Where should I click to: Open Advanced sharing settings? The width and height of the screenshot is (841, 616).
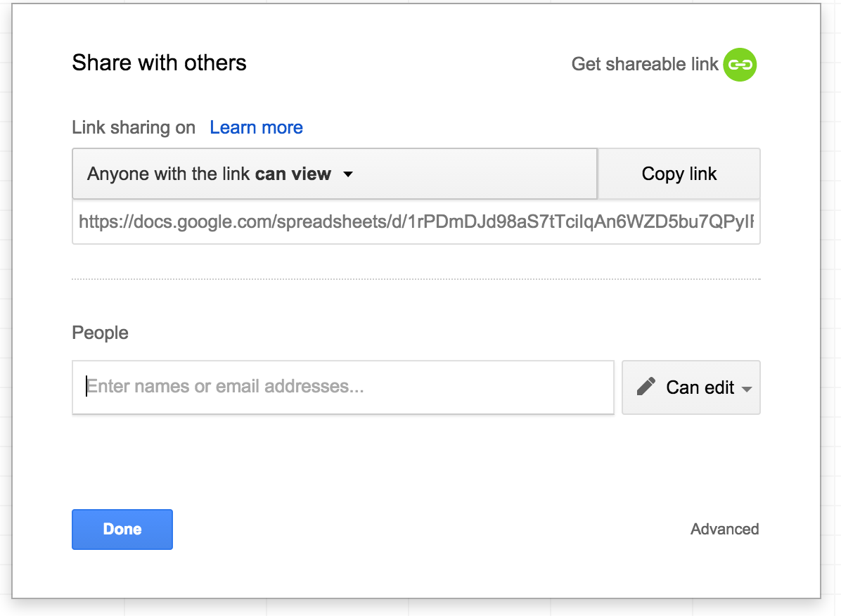(724, 529)
